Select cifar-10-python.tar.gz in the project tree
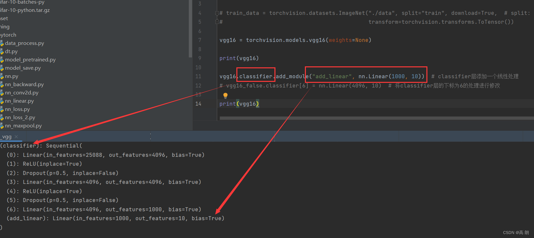This screenshot has width=534, height=238. click(x=25, y=10)
